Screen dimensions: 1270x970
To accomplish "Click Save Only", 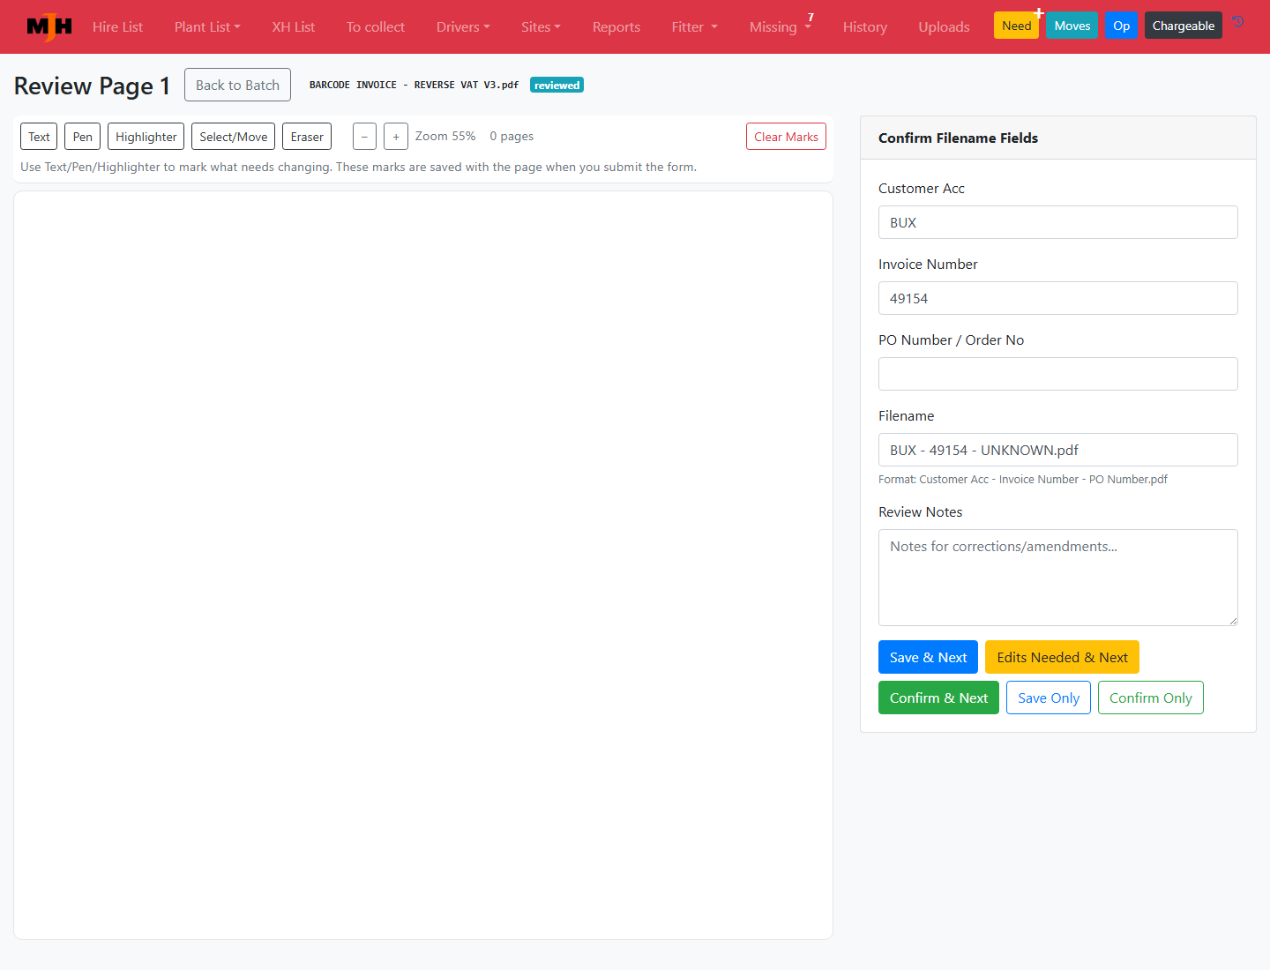I will (x=1049, y=698).
